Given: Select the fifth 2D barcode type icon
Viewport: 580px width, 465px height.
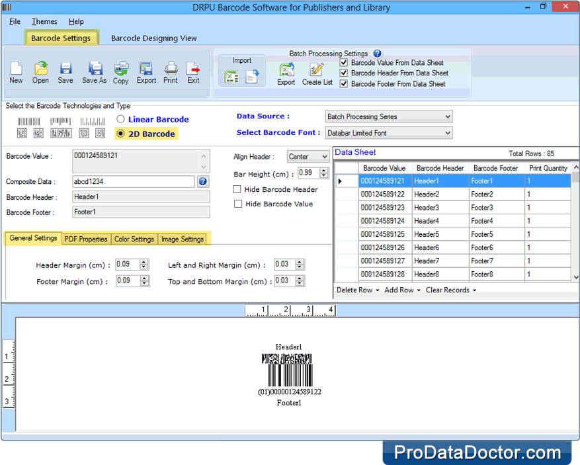Looking at the screenshot, I should click(x=101, y=133).
